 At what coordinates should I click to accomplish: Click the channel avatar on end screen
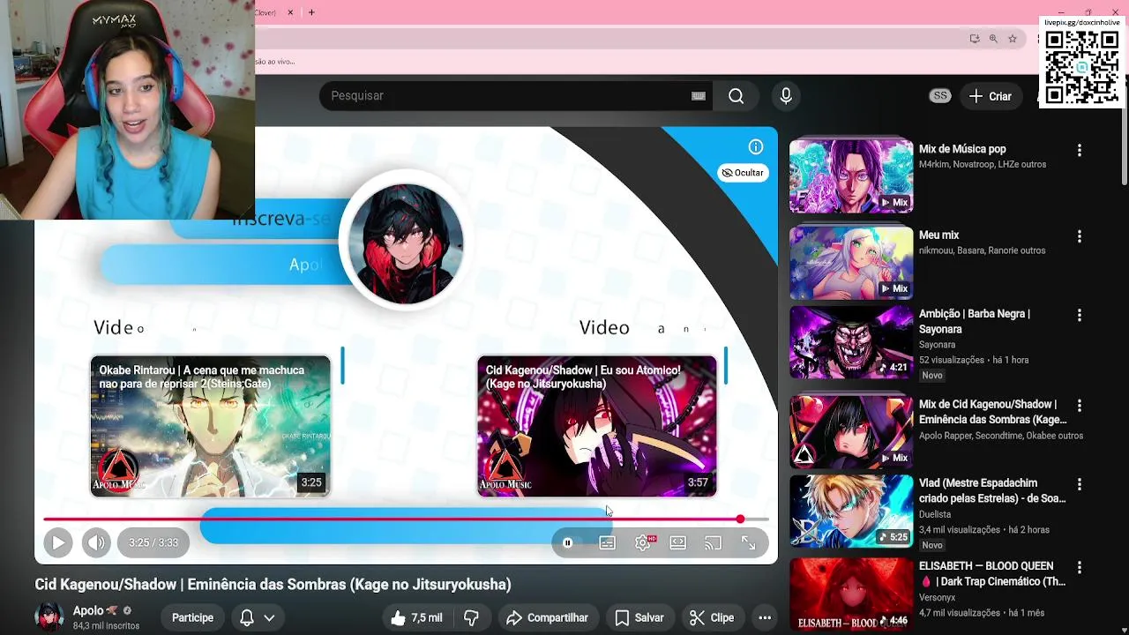point(406,243)
